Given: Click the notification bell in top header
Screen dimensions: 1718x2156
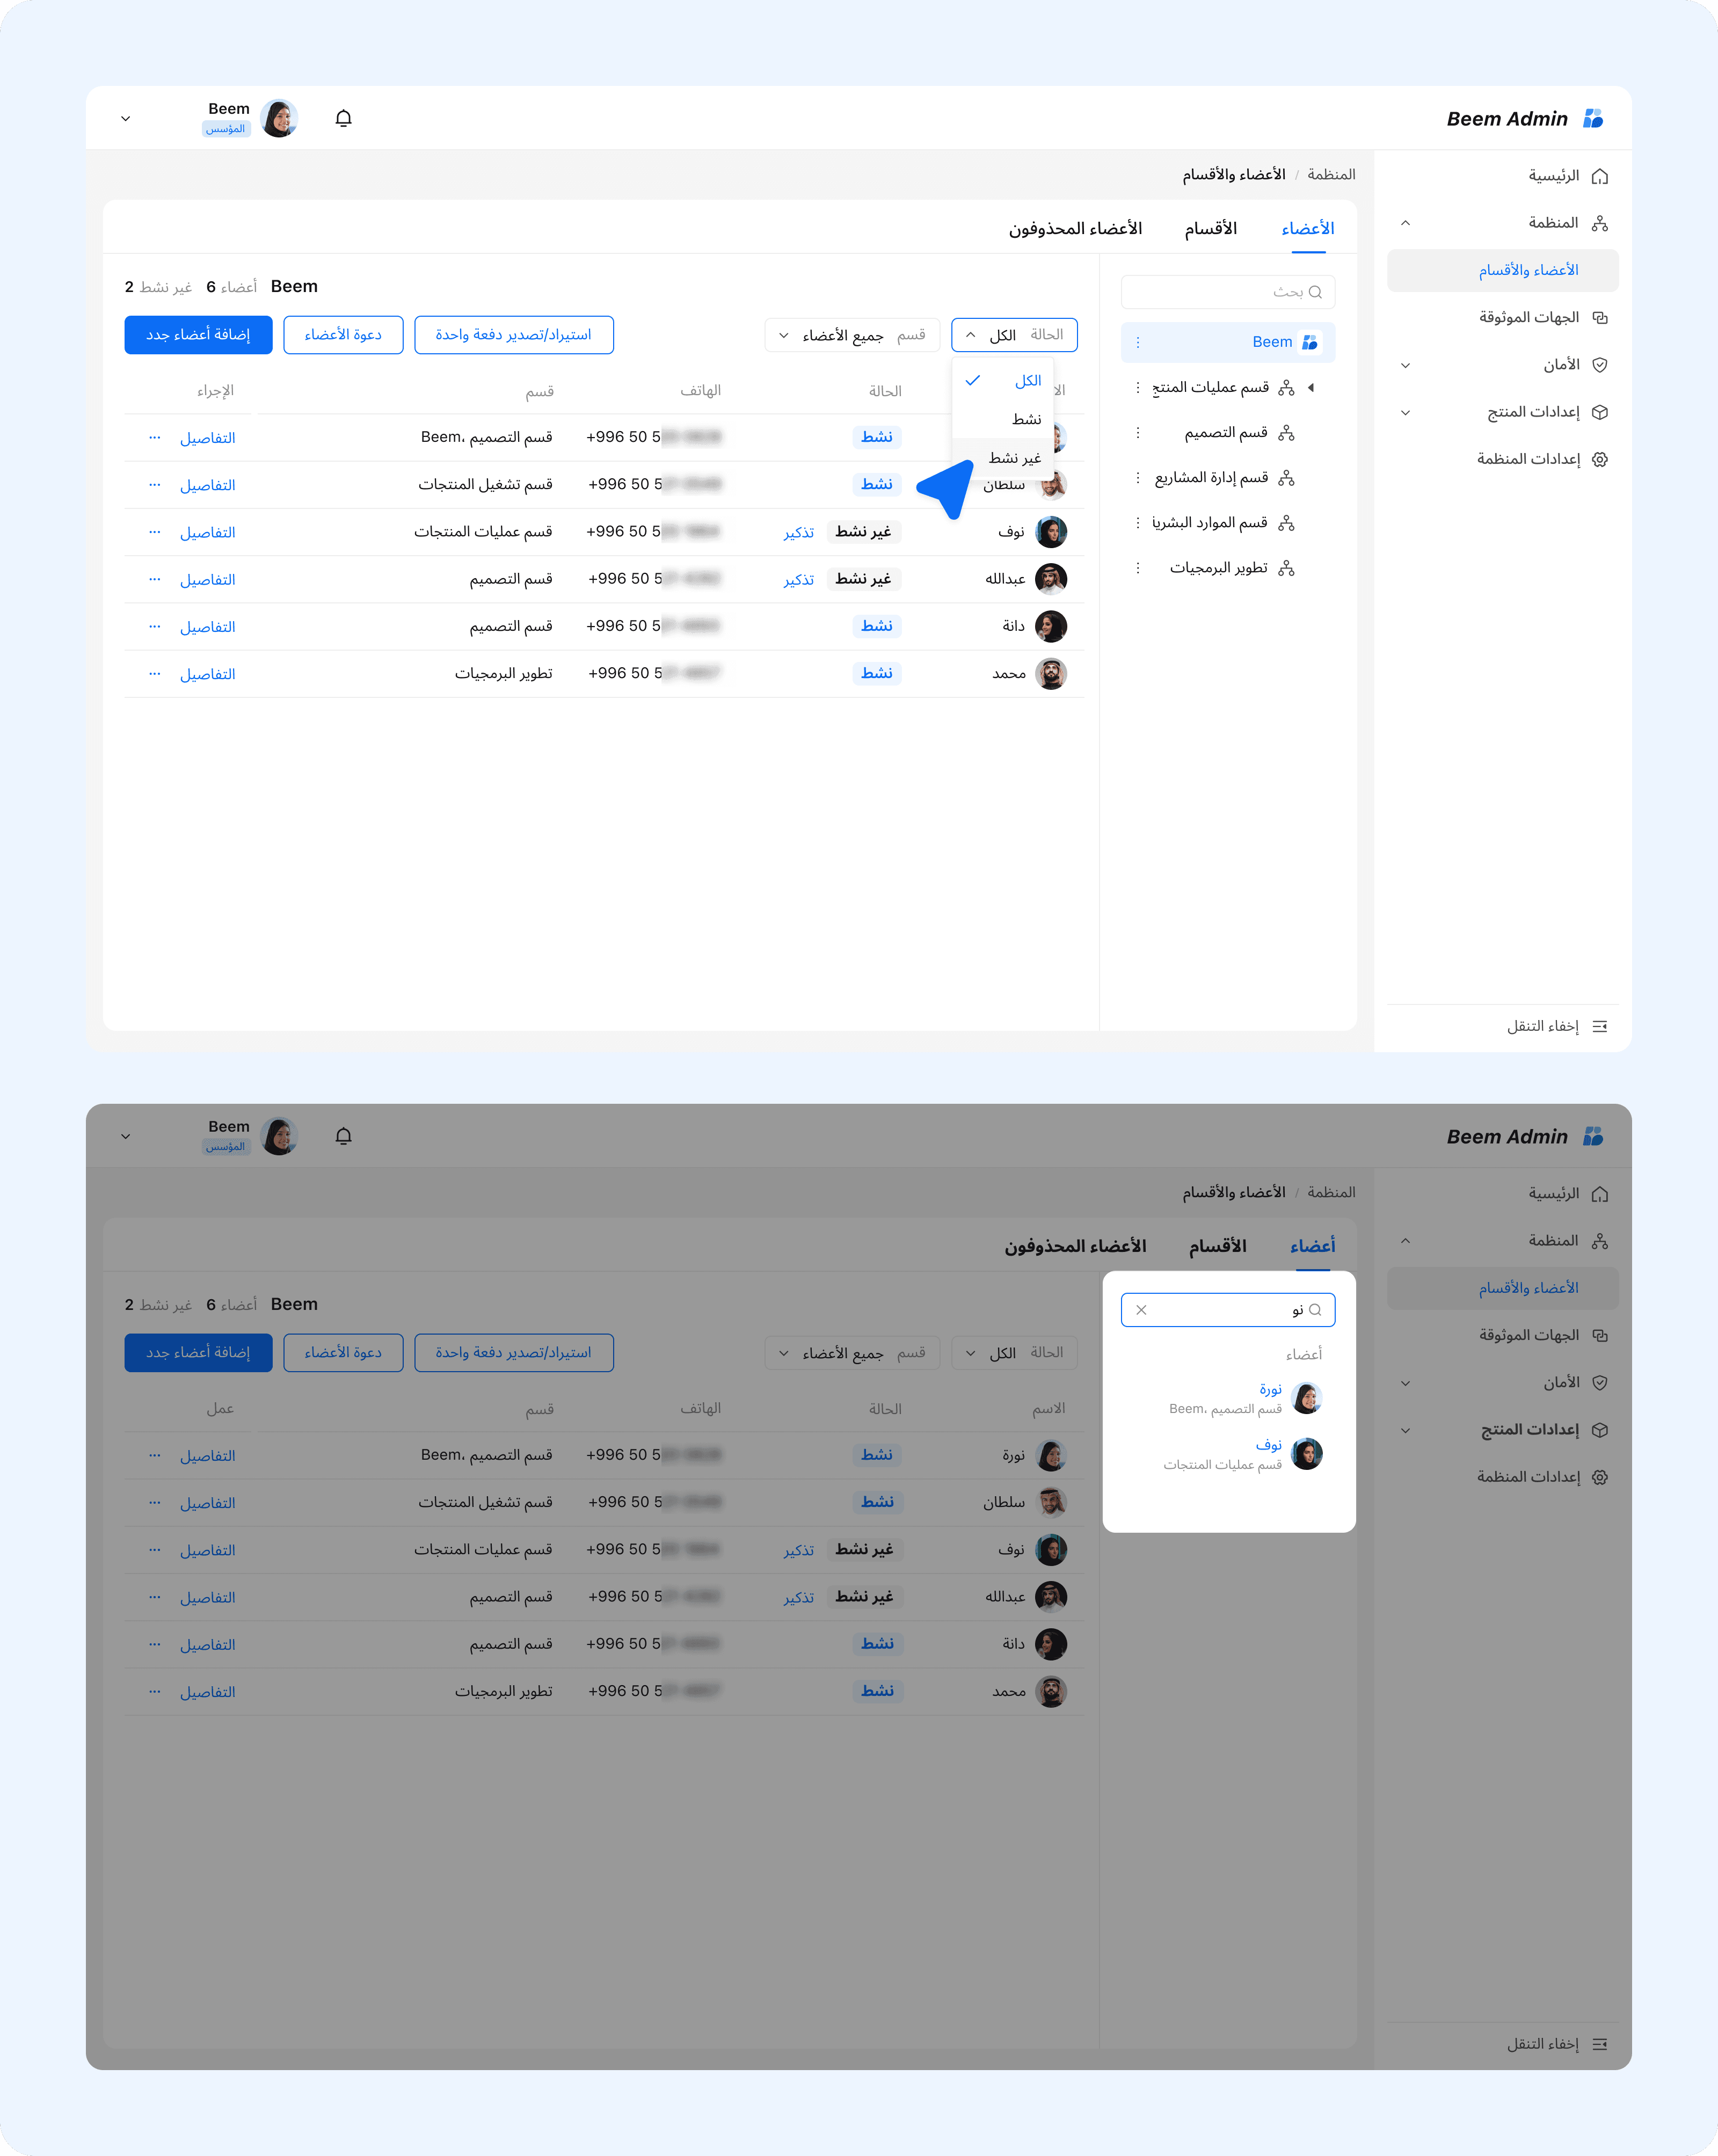Looking at the screenshot, I should pyautogui.click(x=343, y=118).
